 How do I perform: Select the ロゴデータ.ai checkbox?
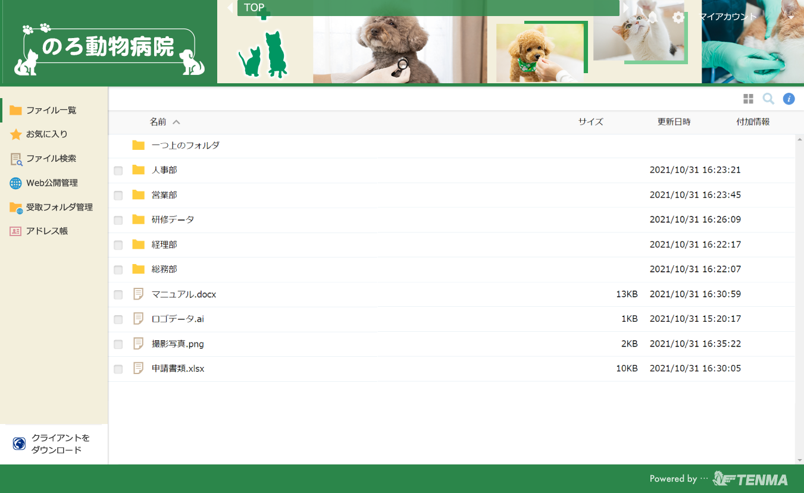point(118,319)
